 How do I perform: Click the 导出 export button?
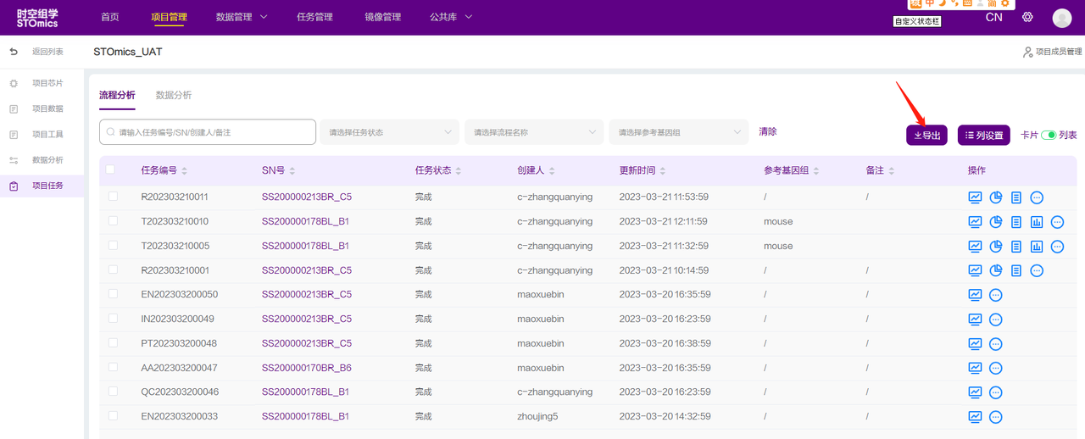[x=926, y=136]
